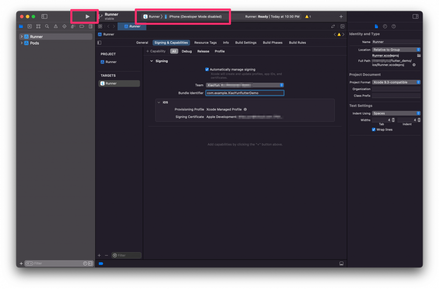Image resolution: width=439 pixels, height=289 pixels.
Task: Show the History inspector clock icon
Action: coord(385,26)
